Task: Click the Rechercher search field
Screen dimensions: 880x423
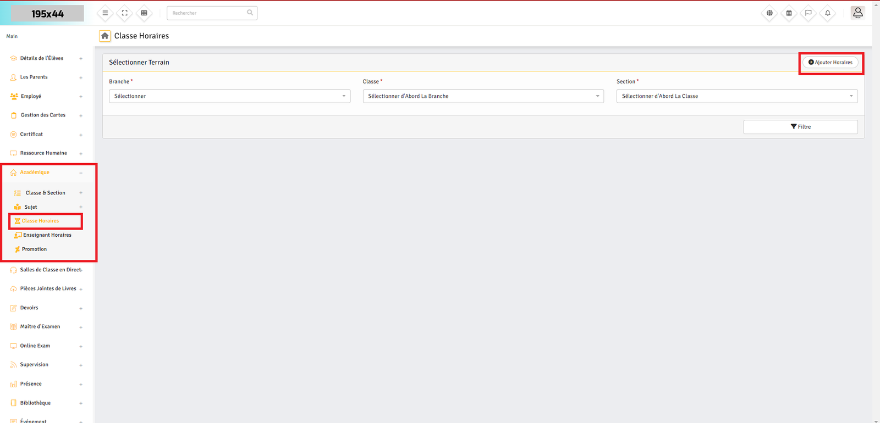Action: pos(208,13)
